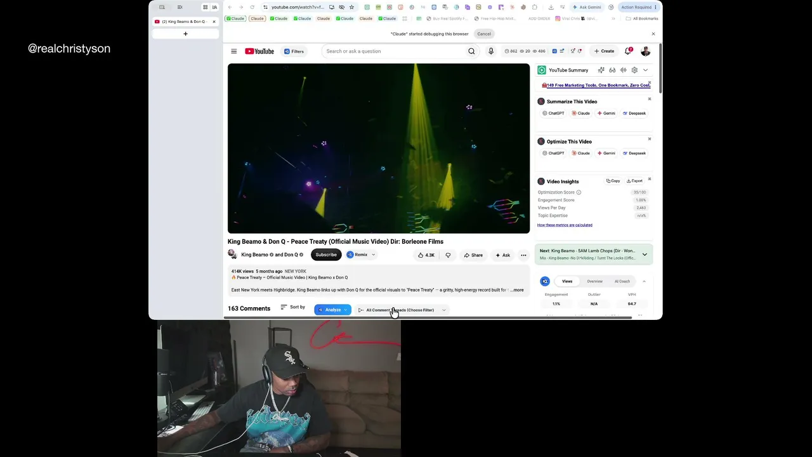Open the first Claude bookmark
The width and height of the screenshot is (812, 457).
(x=235, y=18)
